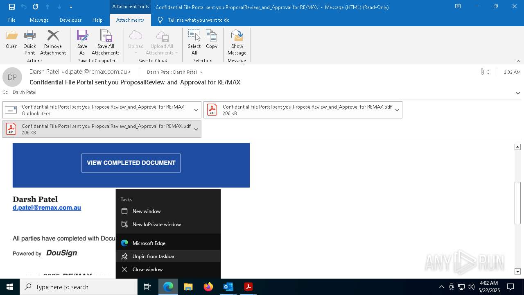Click the d.patel@remax.com.au link
524x295 pixels.
pyautogui.click(x=47, y=208)
